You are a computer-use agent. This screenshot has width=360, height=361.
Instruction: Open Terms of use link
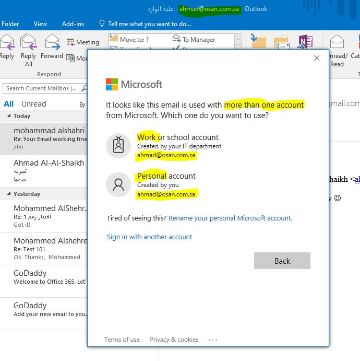(122, 340)
